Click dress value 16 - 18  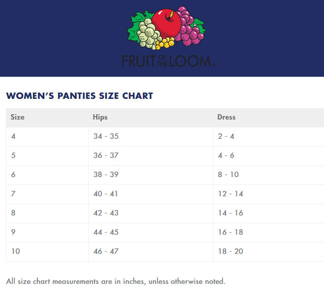[x=230, y=232]
